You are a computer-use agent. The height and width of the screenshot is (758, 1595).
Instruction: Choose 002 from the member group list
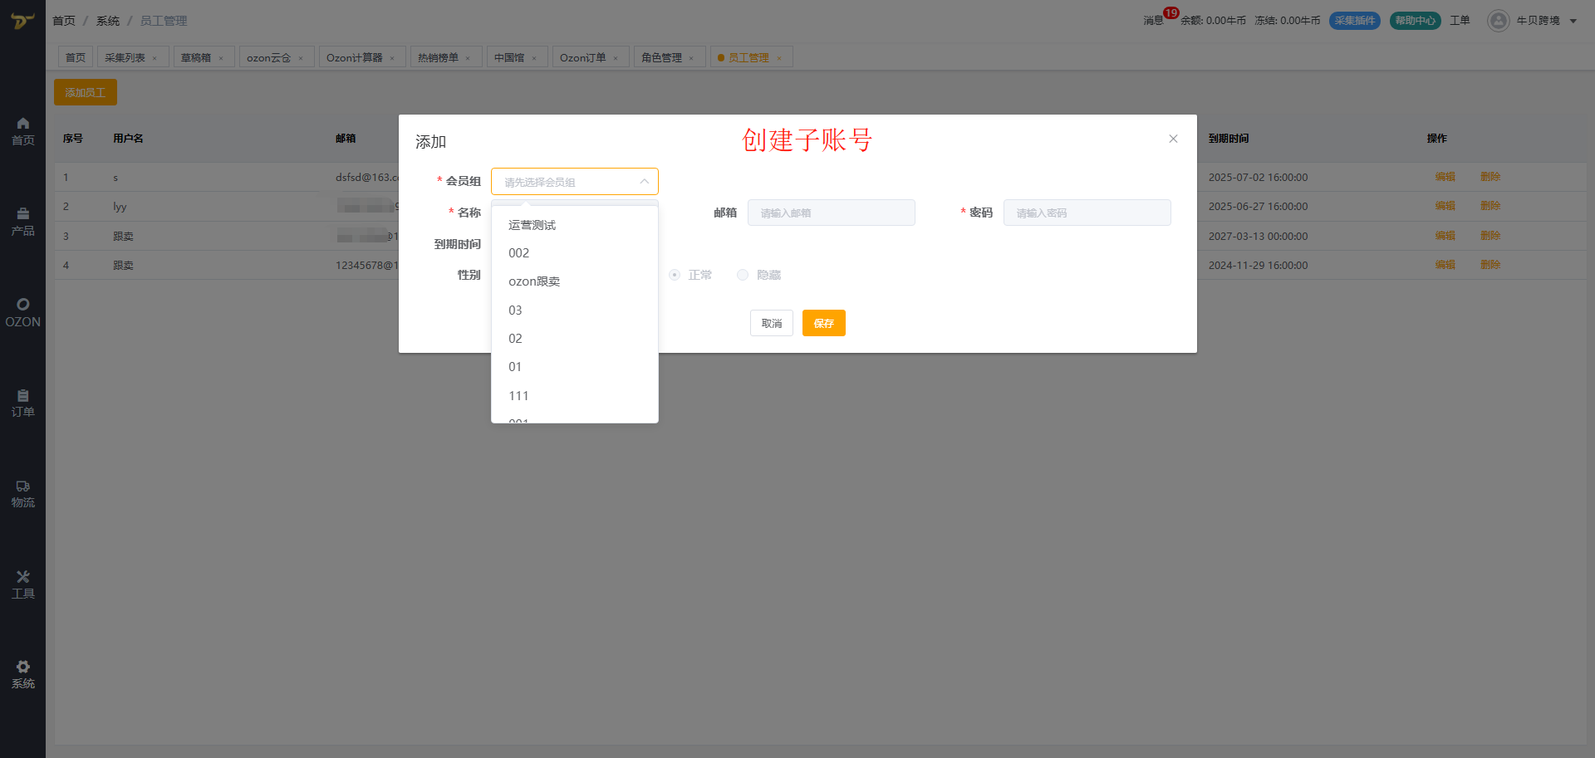tap(575, 253)
